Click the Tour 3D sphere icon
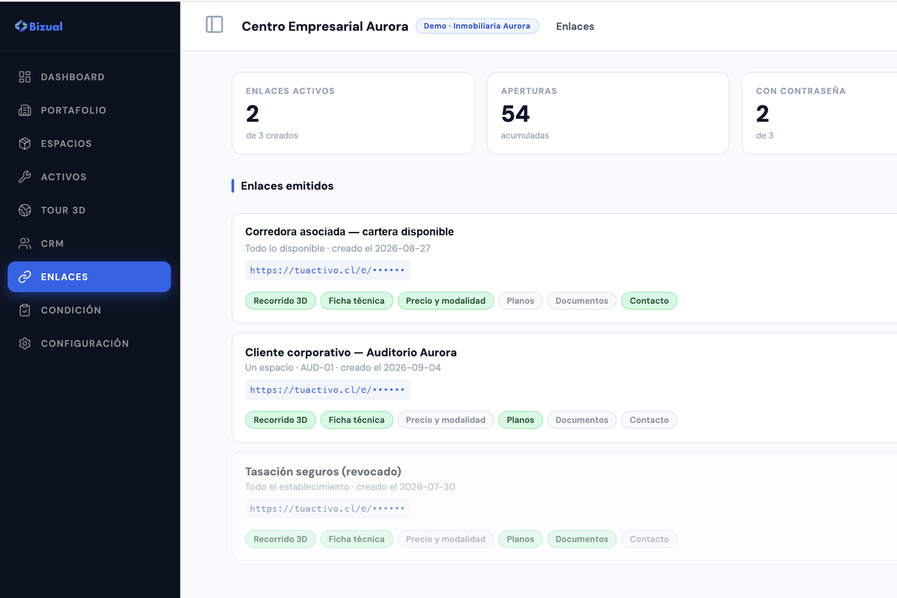The width and height of the screenshot is (897, 598). pos(25,210)
